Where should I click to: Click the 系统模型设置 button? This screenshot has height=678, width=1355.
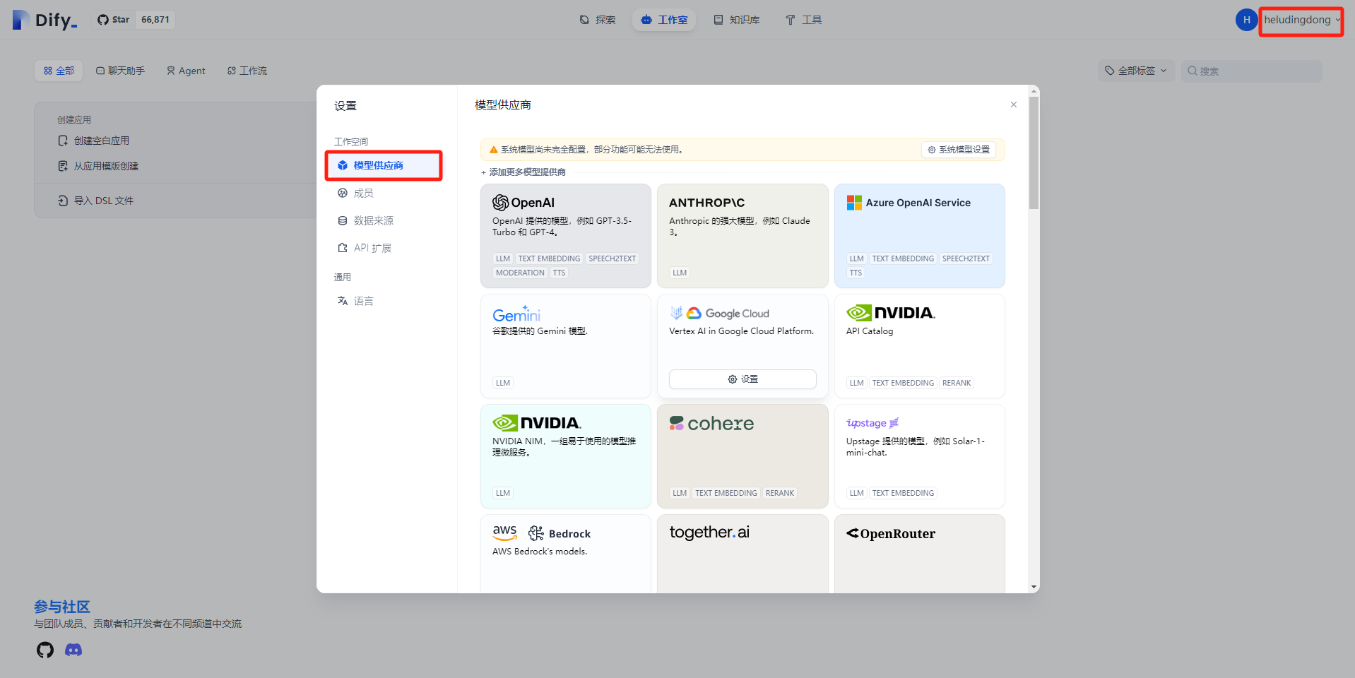tap(959, 150)
